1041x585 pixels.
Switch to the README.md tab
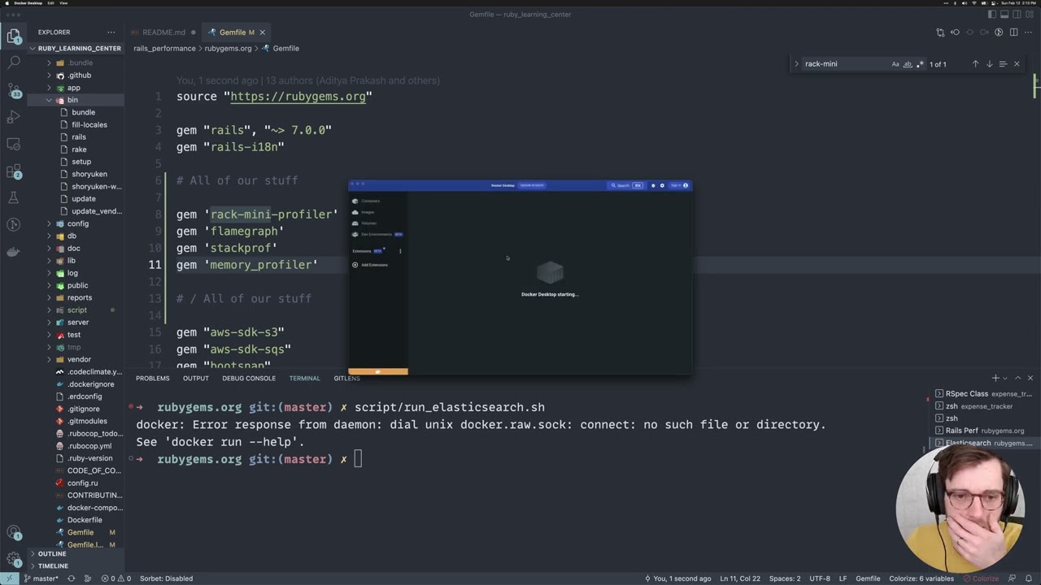pos(163,32)
